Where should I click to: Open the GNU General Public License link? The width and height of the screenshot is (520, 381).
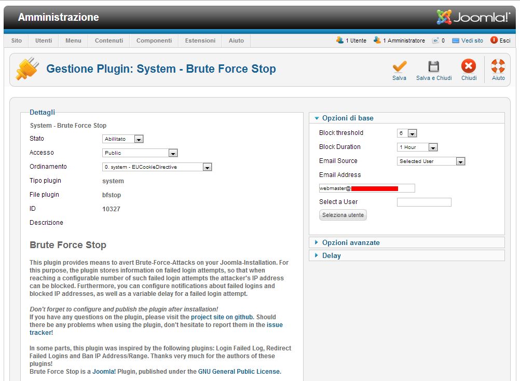(239, 371)
